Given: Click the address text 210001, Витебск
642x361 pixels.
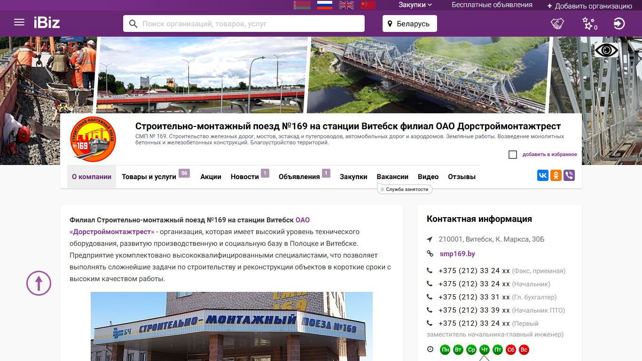Looking at the screenshot, I should 492,239.
